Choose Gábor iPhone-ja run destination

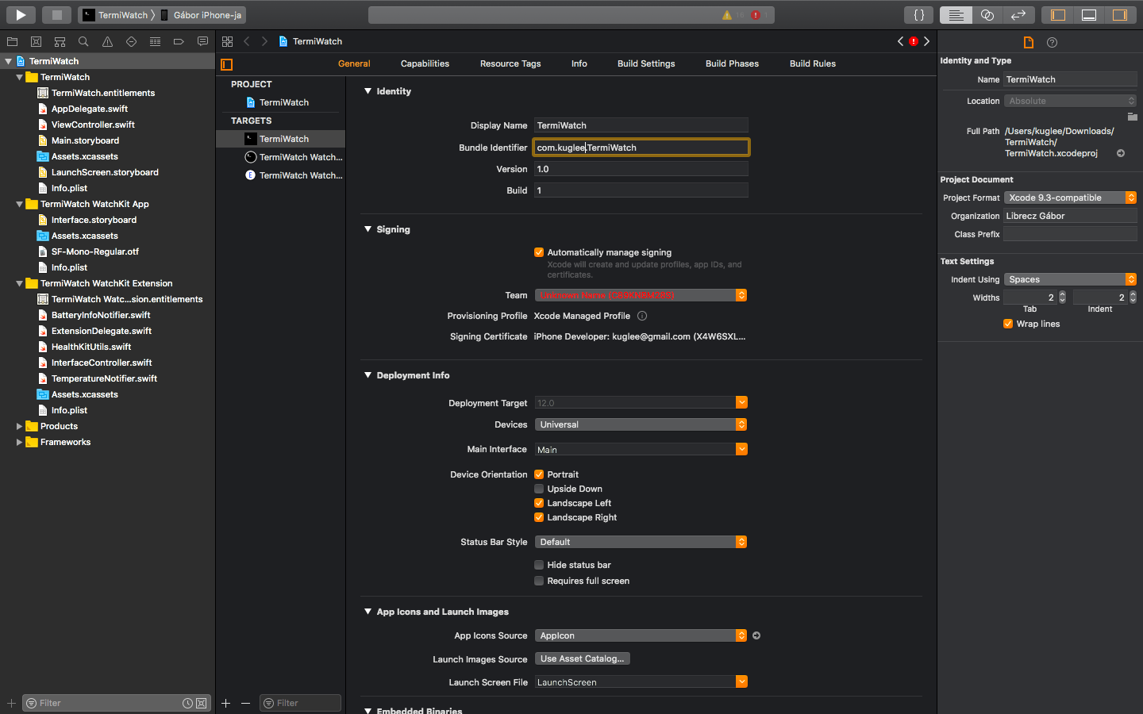[200, 15]
